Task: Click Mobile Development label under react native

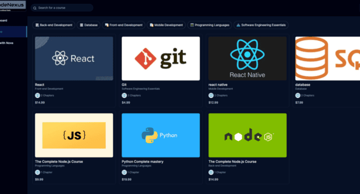Action: point(221,89)
